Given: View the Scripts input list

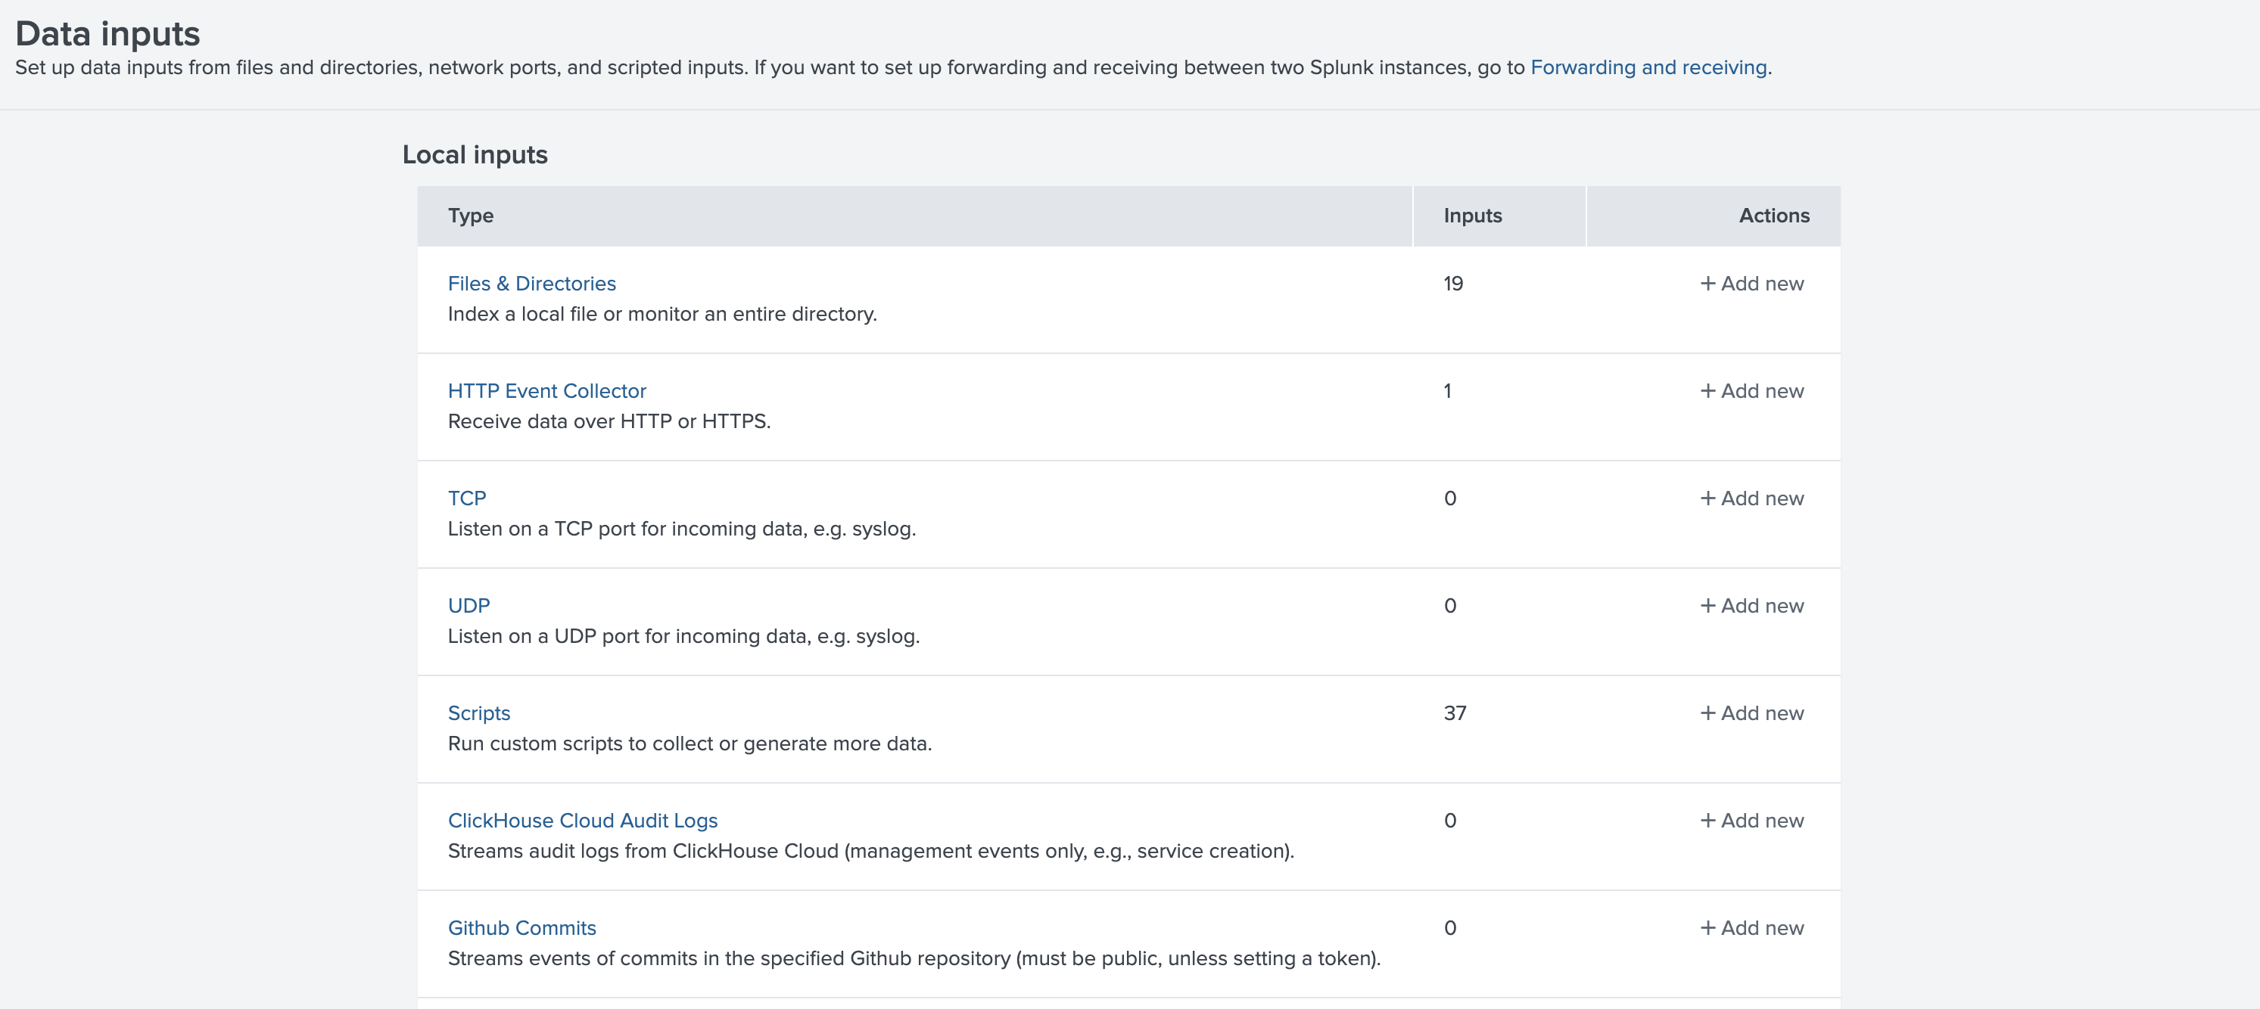Looking at the screenshot, I should [479, 713].
